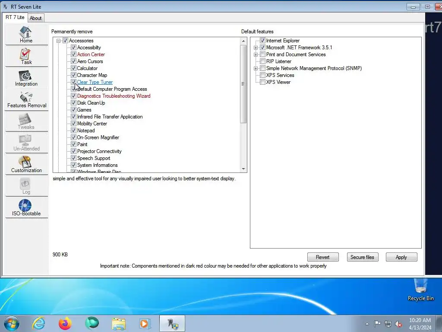This screenshot has width=442, height=332.
Task: Click the Revert button
Action: click(x=323, y=257)
